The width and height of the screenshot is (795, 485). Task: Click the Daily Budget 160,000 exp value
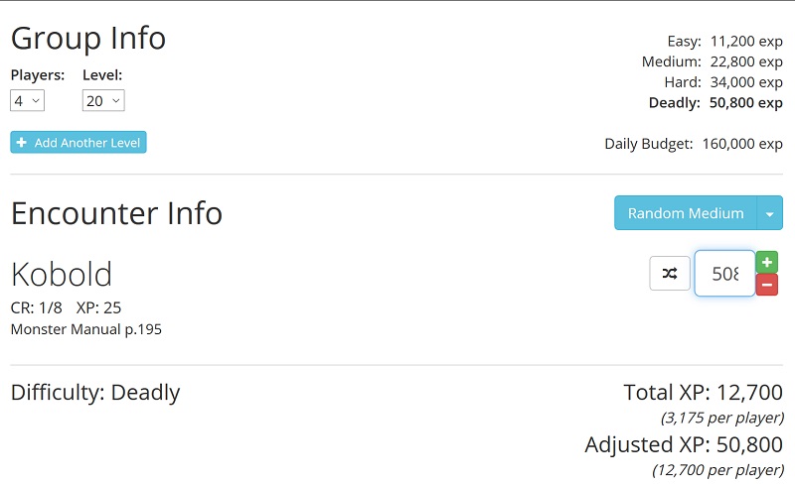pyautogui.click(x=742, y=144)
